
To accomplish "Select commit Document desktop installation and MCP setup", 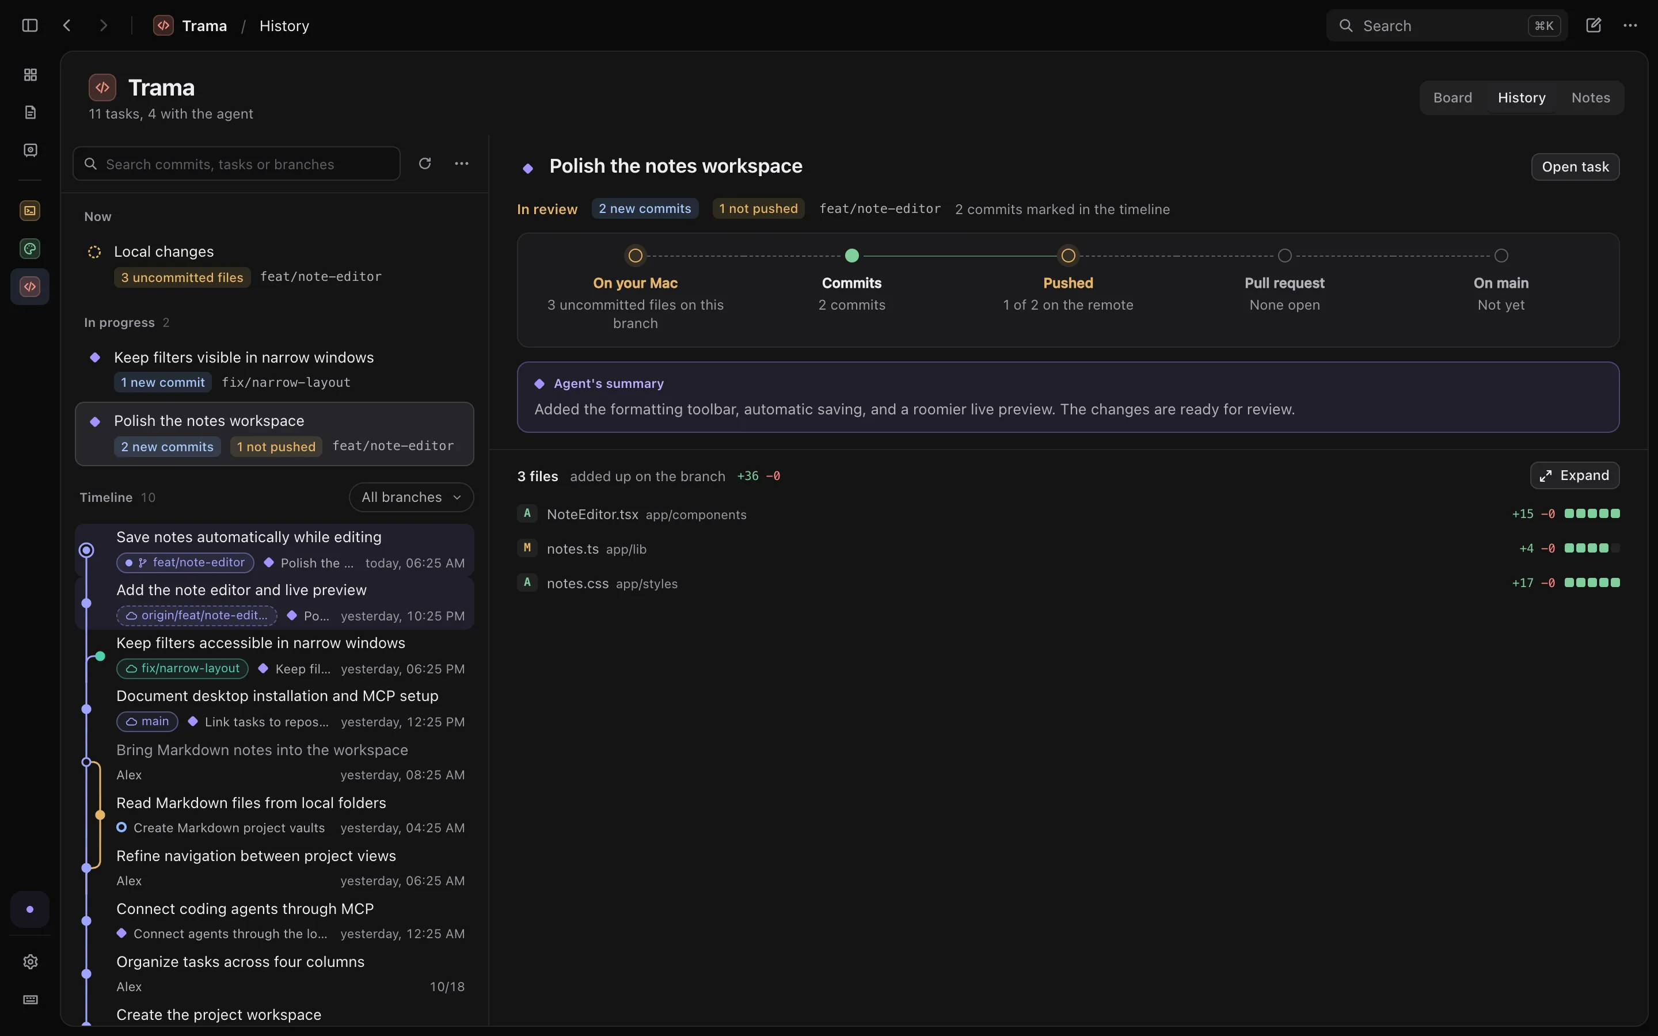I will pyautogui.click(x=274, y=709).
